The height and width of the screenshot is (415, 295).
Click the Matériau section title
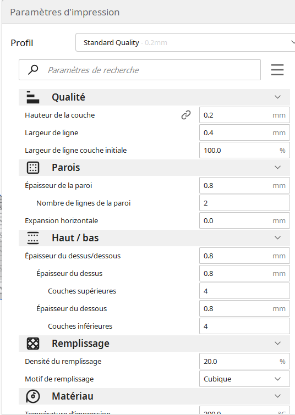click(73, 396)
